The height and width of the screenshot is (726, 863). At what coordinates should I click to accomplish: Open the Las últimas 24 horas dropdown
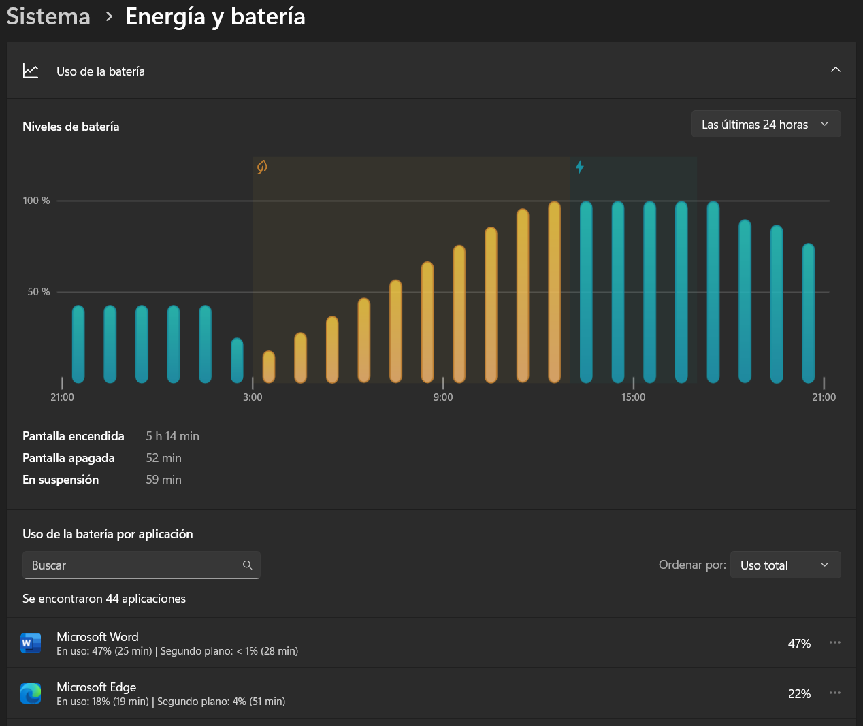tap(766, 125)
